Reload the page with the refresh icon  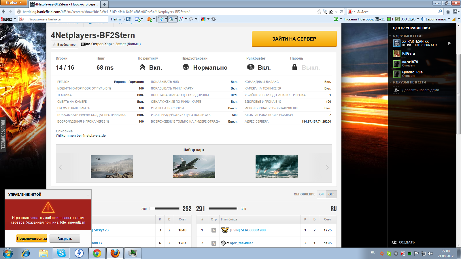341,12
